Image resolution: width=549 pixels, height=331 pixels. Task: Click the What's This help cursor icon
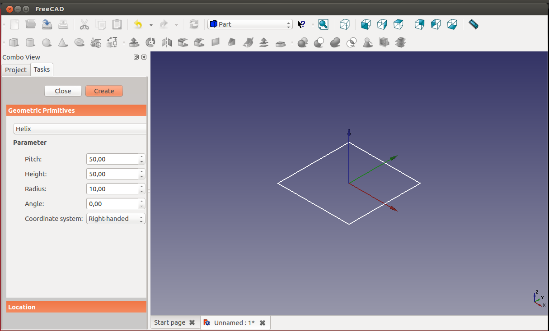(301, 24)
